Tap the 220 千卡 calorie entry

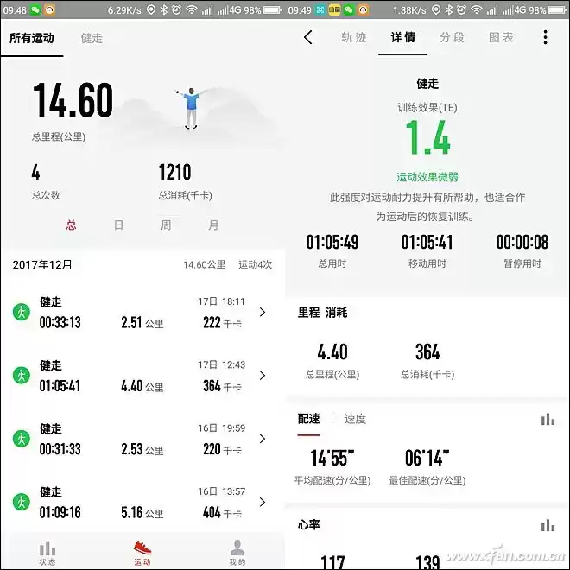[223, 449]
